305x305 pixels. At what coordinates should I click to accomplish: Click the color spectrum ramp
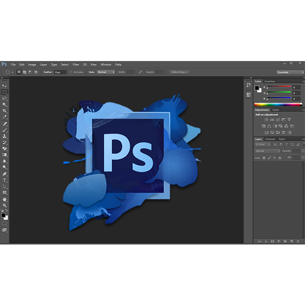coord(278,104)
